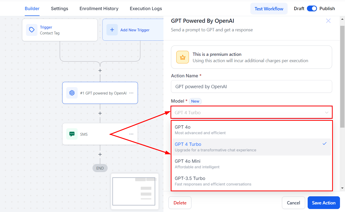The width and height of the screenshot is (345, 212).
Task: Click the premium crown icon
Action: click(x=183, y=57)
